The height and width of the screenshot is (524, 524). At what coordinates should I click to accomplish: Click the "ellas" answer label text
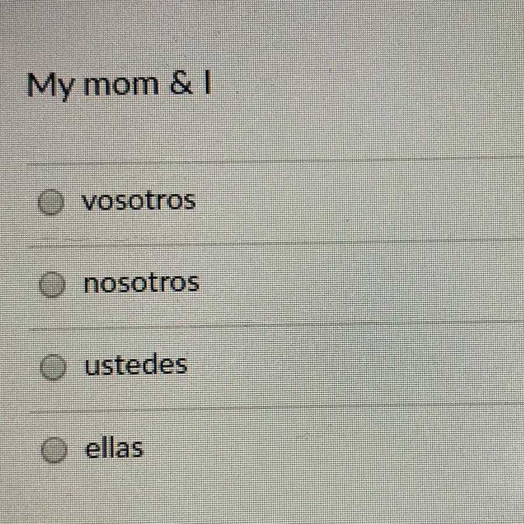click(114, 448)
